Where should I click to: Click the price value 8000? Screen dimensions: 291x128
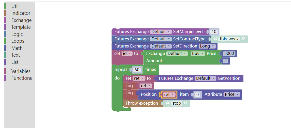[229, 54]
